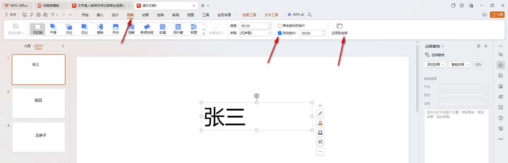Click the orange 分享 share button

pyautogui.click(x=497, y=14)
